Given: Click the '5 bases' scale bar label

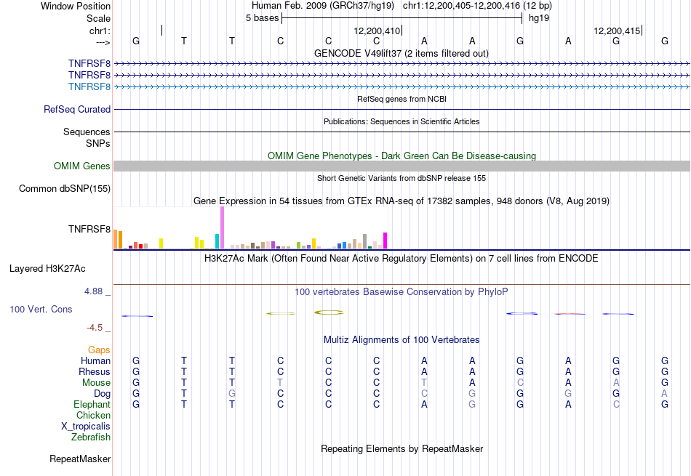Looking at the screenshot, I should (262, 18).
